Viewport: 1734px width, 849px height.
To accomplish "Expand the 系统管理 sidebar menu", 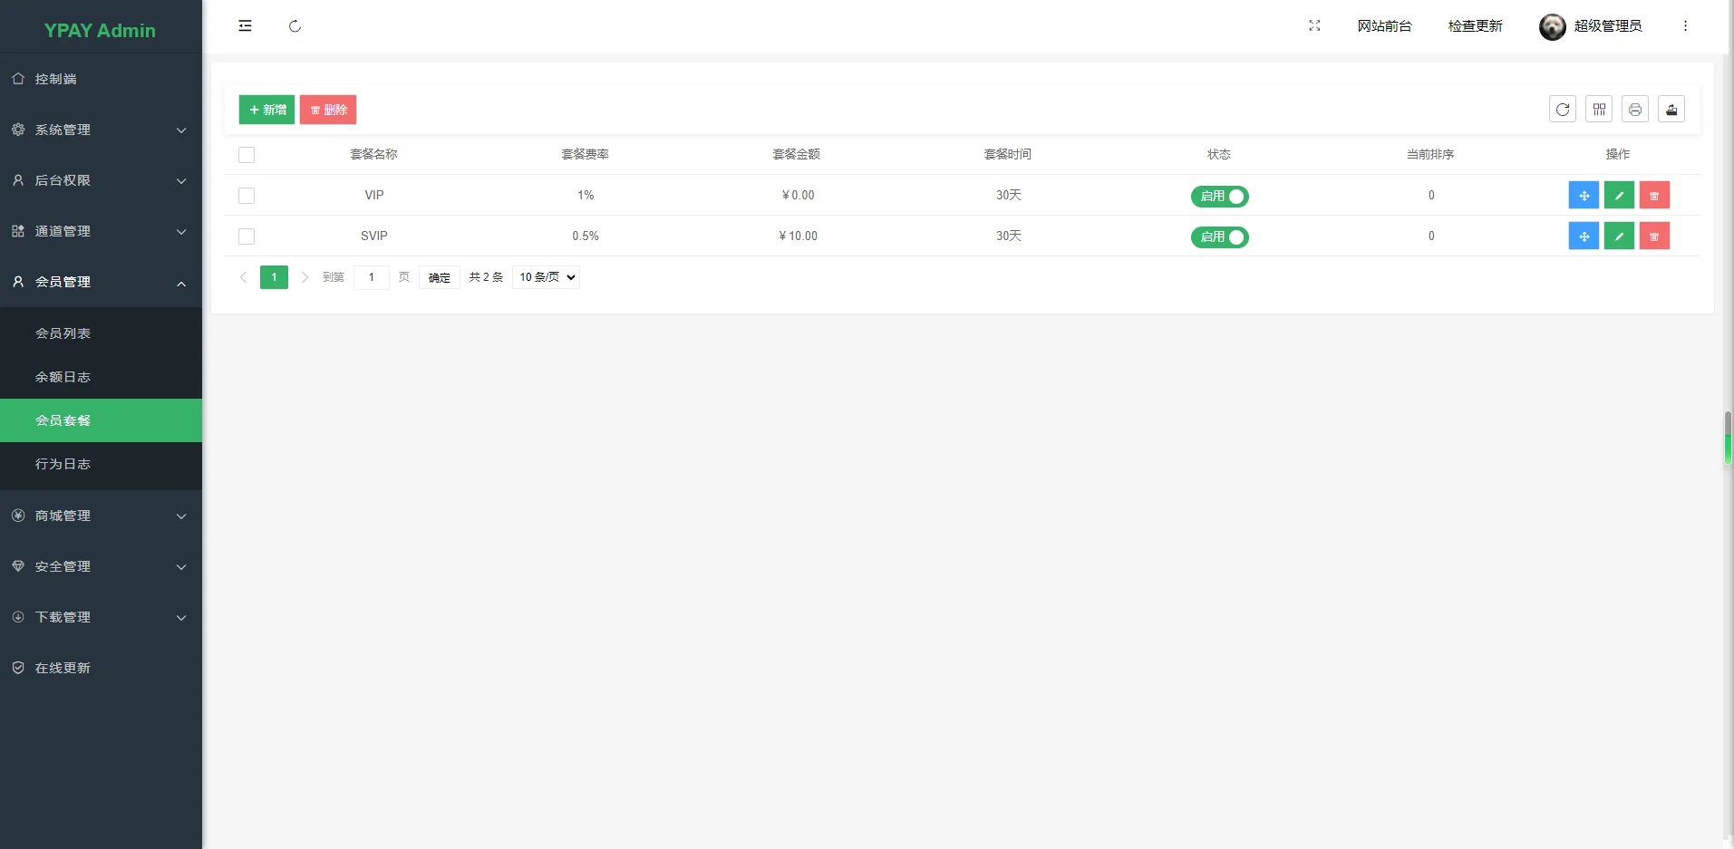I will coord(101,130).
